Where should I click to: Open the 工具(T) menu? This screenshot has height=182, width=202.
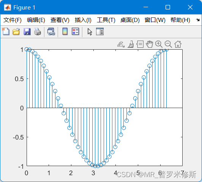coord(106,20)
